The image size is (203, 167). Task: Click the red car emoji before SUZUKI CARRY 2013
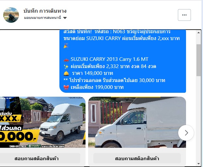click(66, 60)
